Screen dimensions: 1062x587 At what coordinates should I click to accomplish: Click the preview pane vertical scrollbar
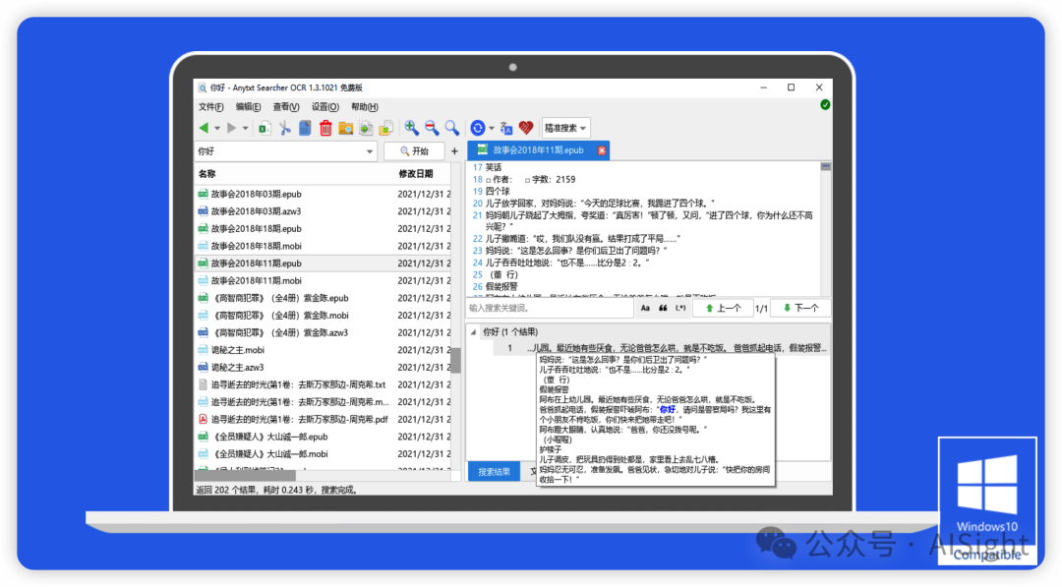tap(826, 228)
